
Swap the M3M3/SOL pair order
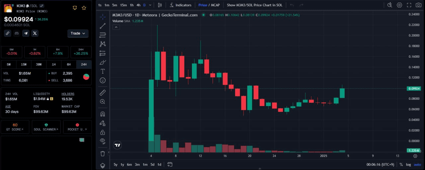[42, 6]
